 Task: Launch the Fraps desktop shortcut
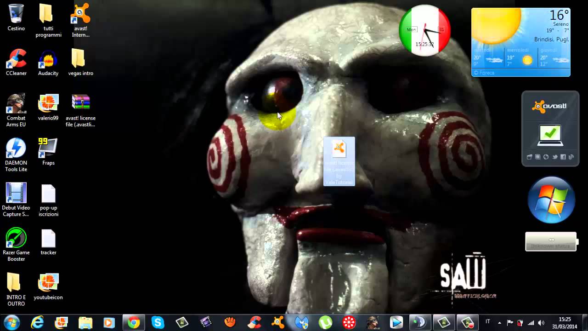(48, 152)
